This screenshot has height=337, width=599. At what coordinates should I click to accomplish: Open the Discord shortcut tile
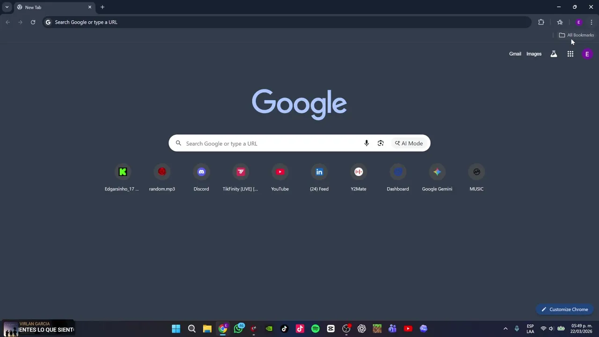[201, 178]
